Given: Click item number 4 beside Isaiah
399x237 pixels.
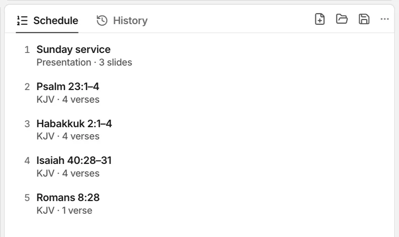Looking at the screenshot, I should 27,161.
